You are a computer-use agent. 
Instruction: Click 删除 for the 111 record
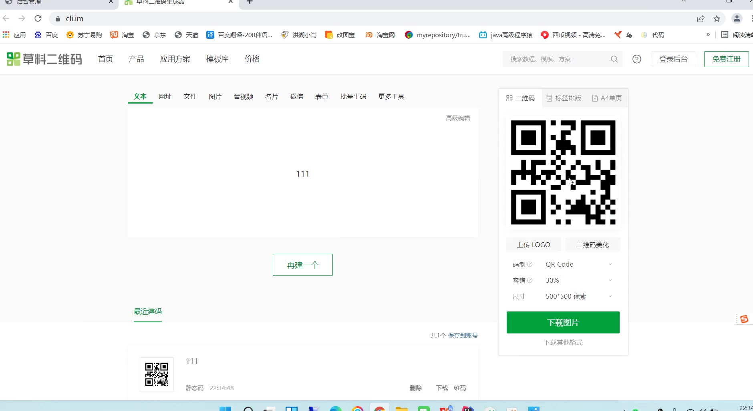pos(416,388)
